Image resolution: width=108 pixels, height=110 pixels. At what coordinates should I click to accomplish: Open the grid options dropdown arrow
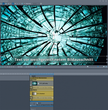pyautogui.click(x=10, y=4)
